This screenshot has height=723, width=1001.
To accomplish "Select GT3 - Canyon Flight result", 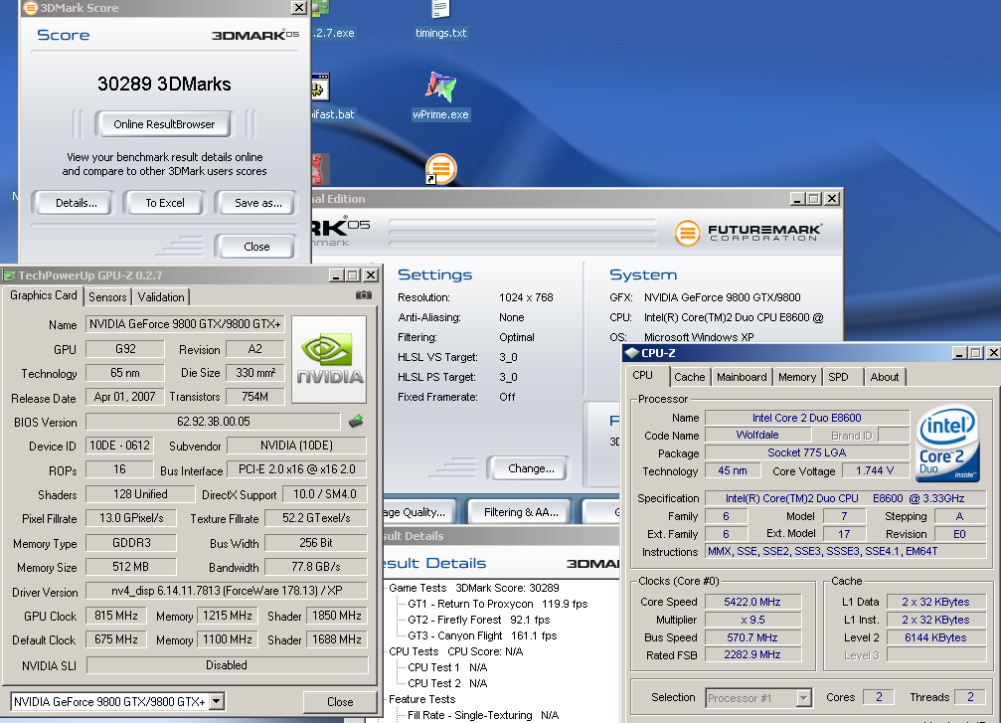I will 482,635.
